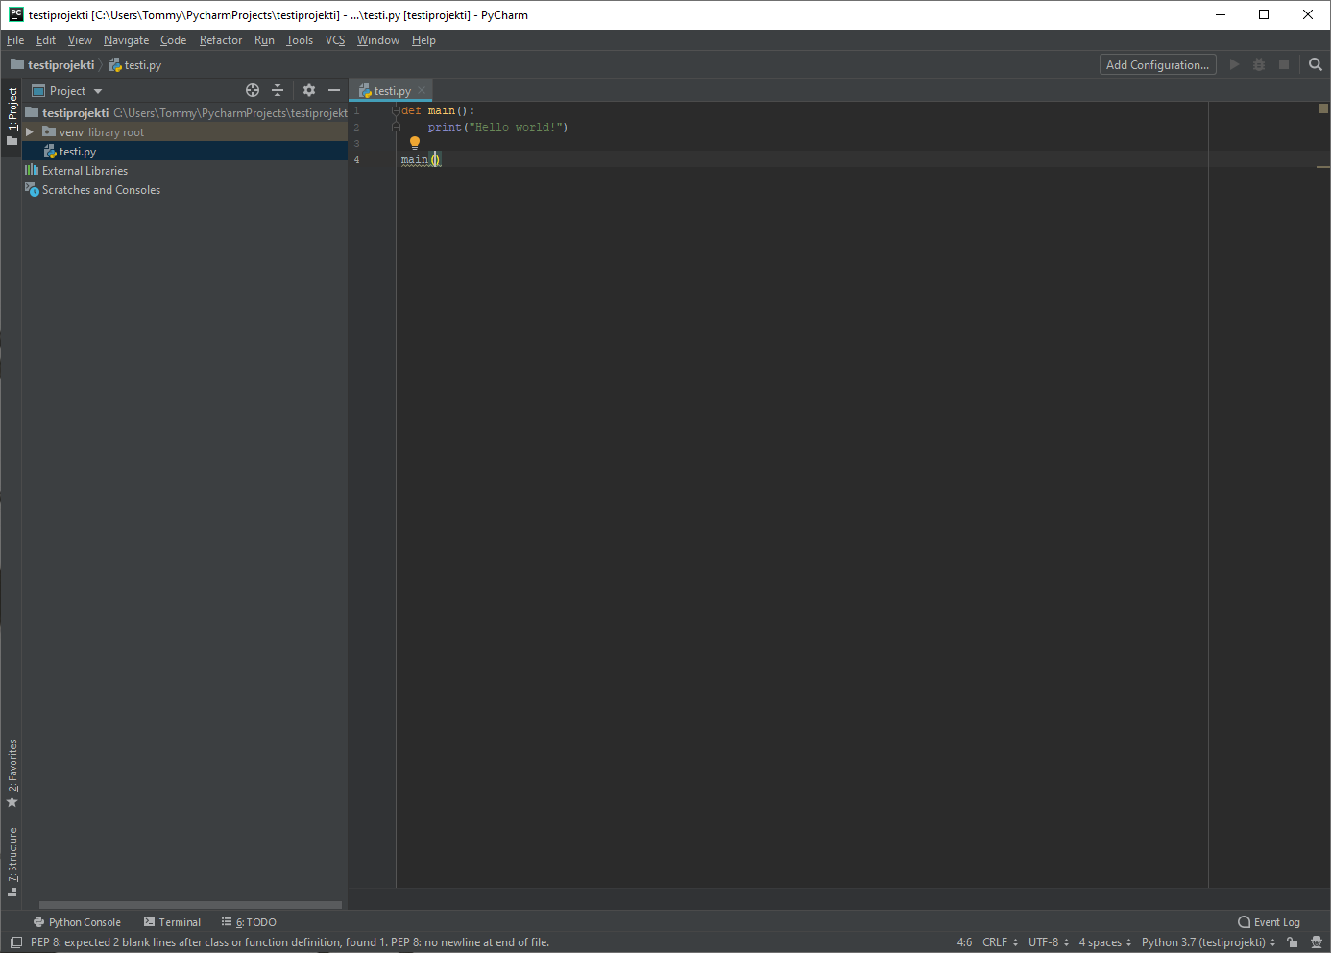
Task: Hide the Project panel with minus icon
Action: (334, 90)
